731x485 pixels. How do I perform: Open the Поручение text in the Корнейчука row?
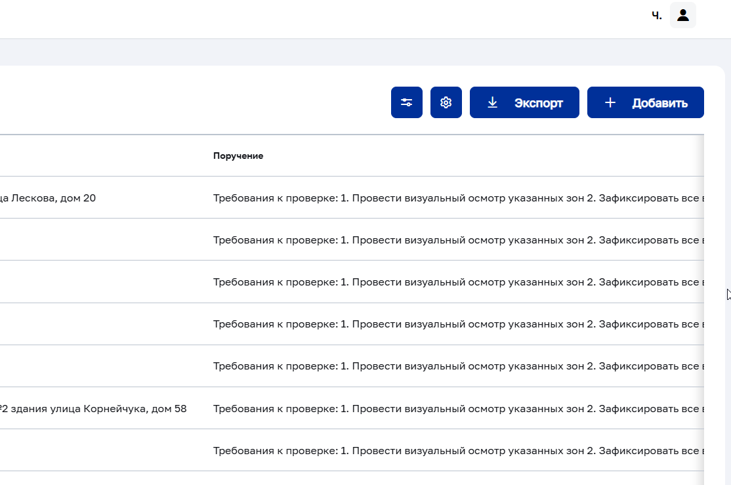pos(458,408)
